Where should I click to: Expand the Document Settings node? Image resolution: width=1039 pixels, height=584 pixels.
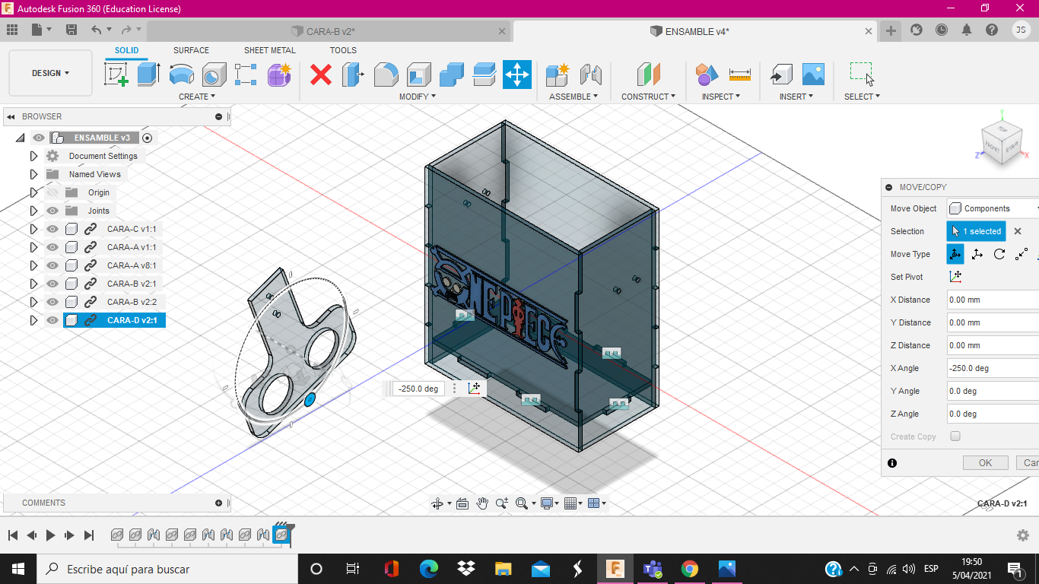click(x=33, y=156)
